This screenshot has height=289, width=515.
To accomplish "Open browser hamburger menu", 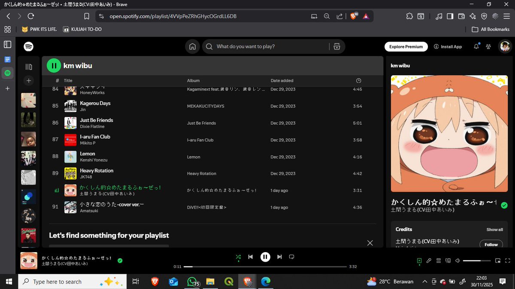I will 506,16.
